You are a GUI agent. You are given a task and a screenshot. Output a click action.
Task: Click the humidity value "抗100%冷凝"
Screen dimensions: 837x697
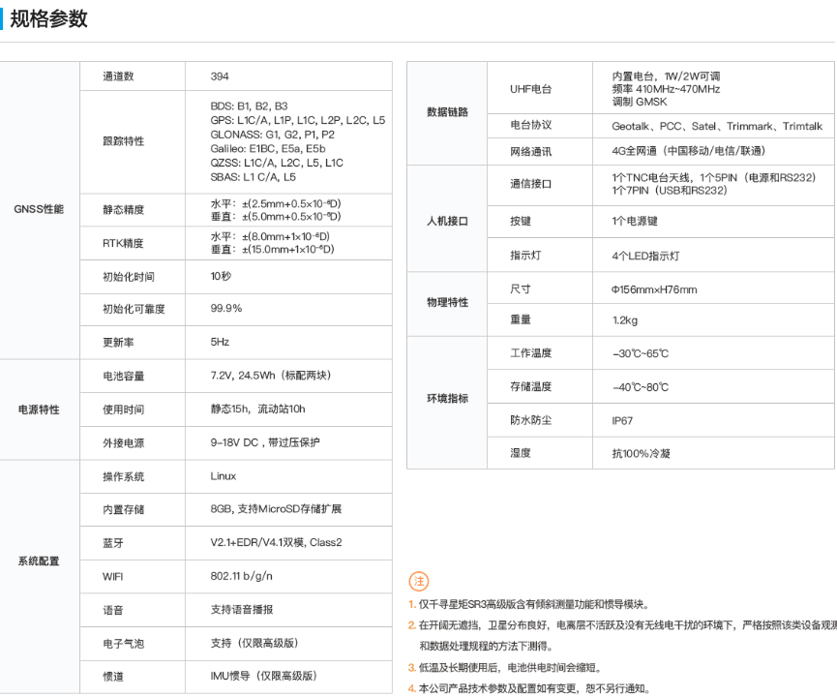coord(641,453)
